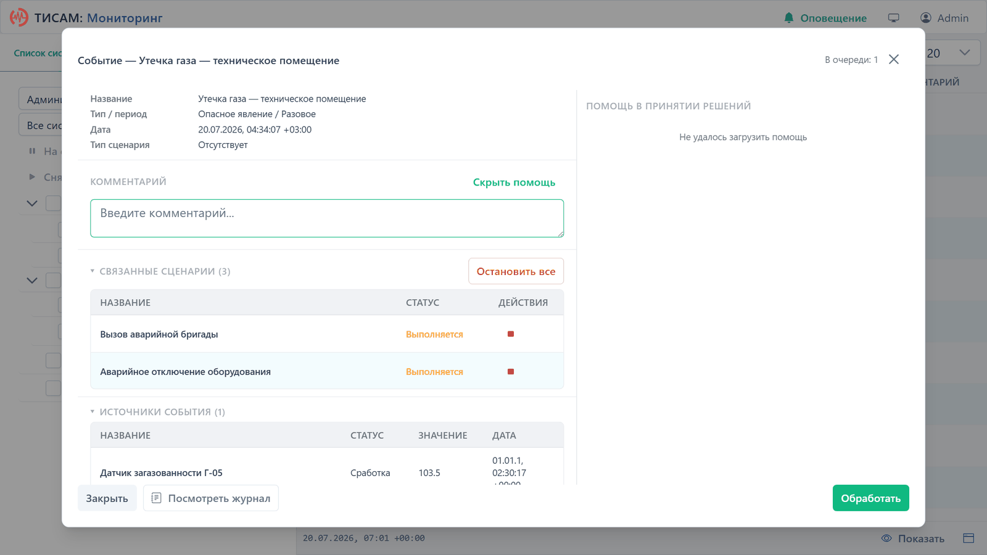Screen dimensions: 987x555
Task: Collapse the Источники события section
Action: point(93,412)
